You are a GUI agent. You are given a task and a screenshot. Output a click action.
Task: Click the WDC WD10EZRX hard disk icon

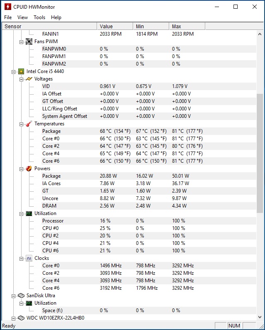pyautogui.click(x=21, y=318)
